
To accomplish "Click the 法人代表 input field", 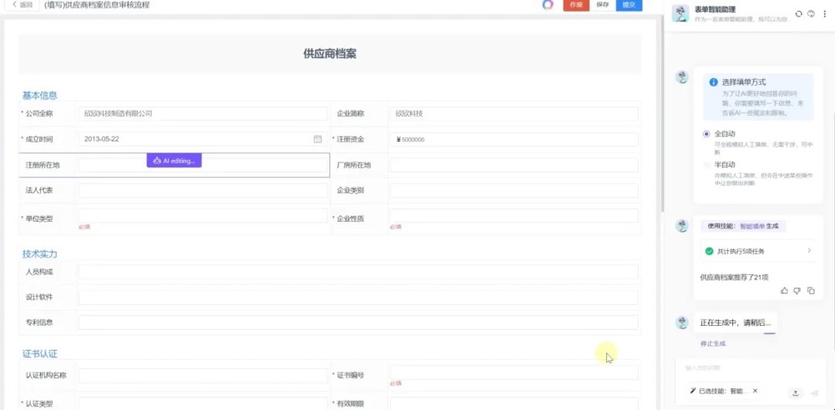I will click(x=203, y=190).
